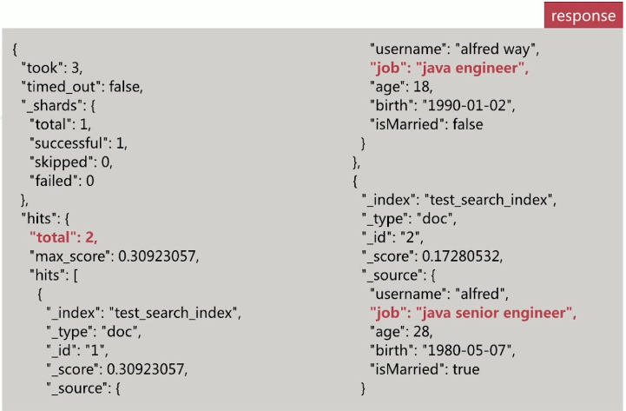
Task: Click the "isMarried": true entry
Action: tap(425, 369)
